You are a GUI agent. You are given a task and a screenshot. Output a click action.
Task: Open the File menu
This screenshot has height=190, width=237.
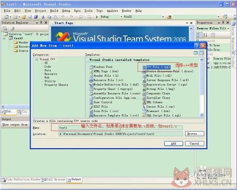click(7, 11)
